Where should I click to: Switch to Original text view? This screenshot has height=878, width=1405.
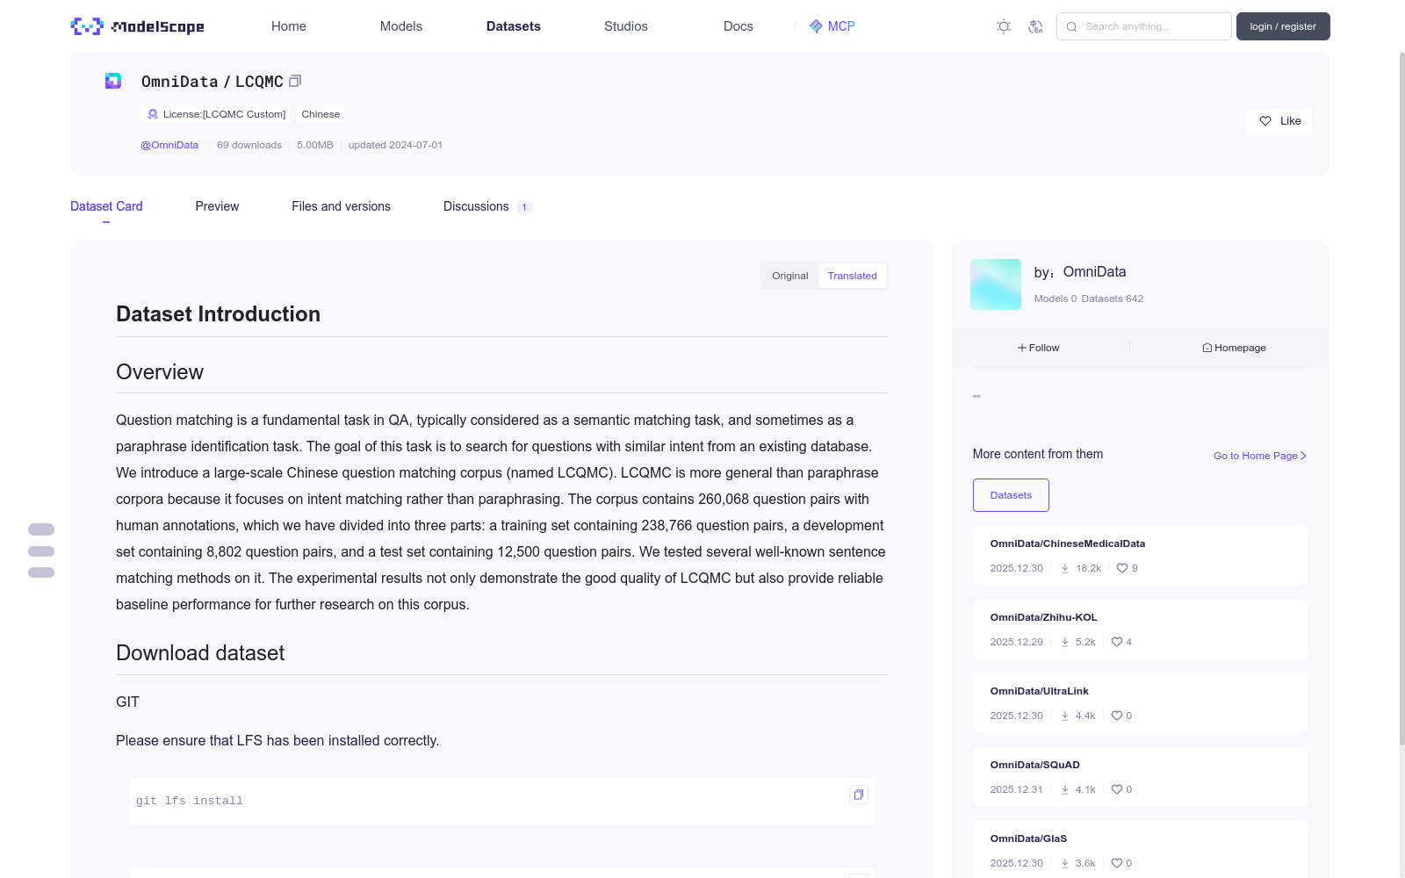point(790,276)
